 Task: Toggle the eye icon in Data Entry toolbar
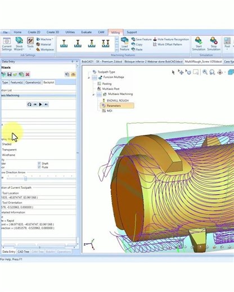pos(73,75)
